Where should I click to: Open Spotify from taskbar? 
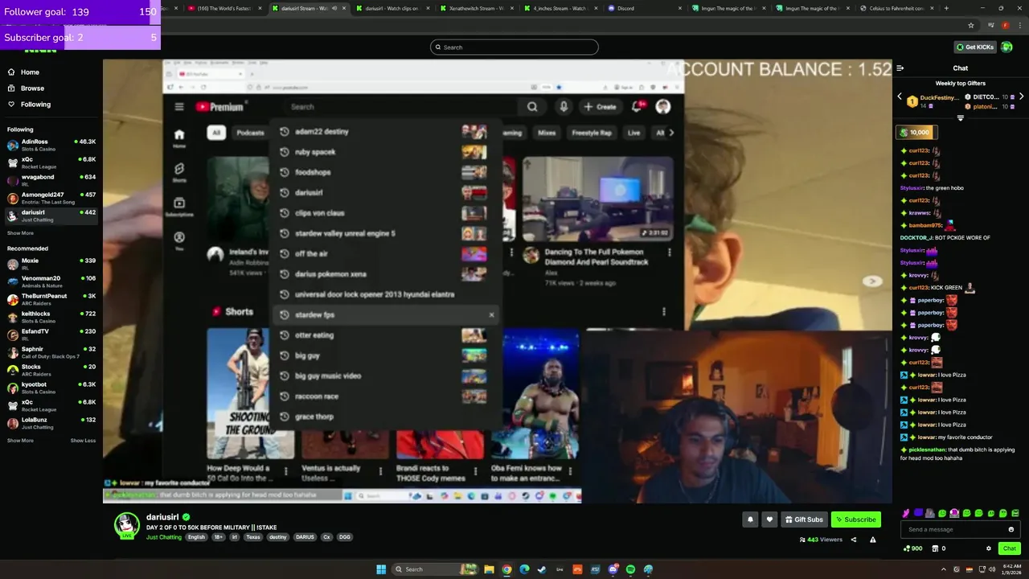click(x=630, y=569)
